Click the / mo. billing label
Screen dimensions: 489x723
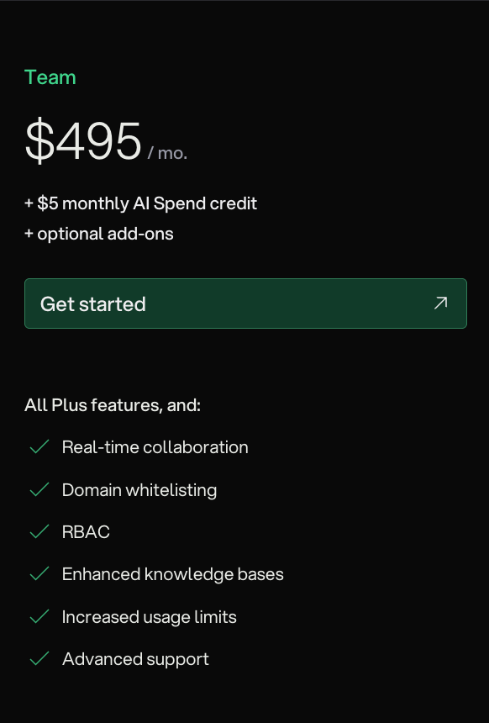pyautogui.click(x=167, y=153)
